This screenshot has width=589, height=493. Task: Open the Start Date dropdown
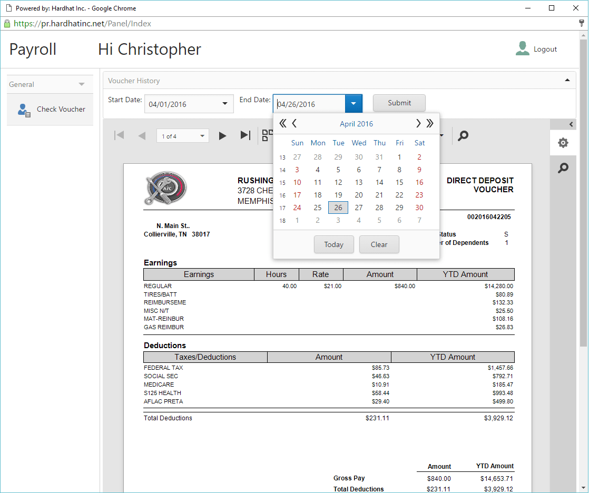(225, 104)
